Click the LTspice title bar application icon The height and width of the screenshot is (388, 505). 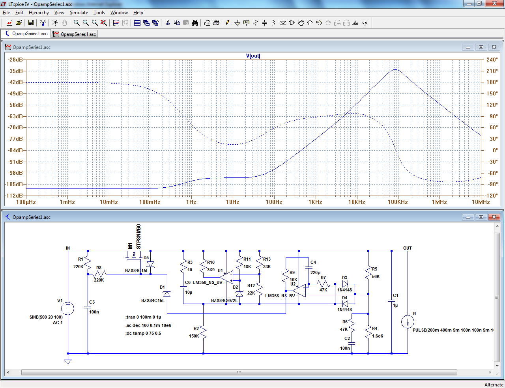(4, 4)
